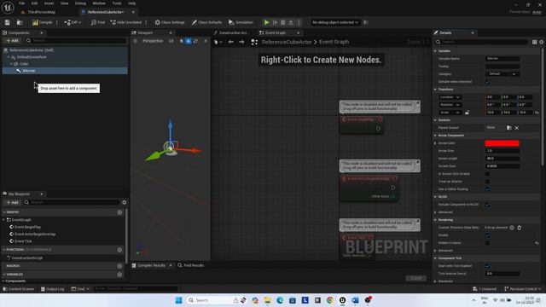
Task: Compile the blueprint
Action: 42,22
